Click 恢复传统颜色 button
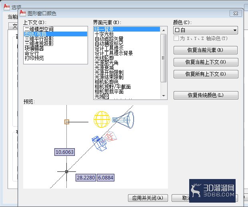The height and width of the screenshot is (207, 248). (x=206, y=95)
